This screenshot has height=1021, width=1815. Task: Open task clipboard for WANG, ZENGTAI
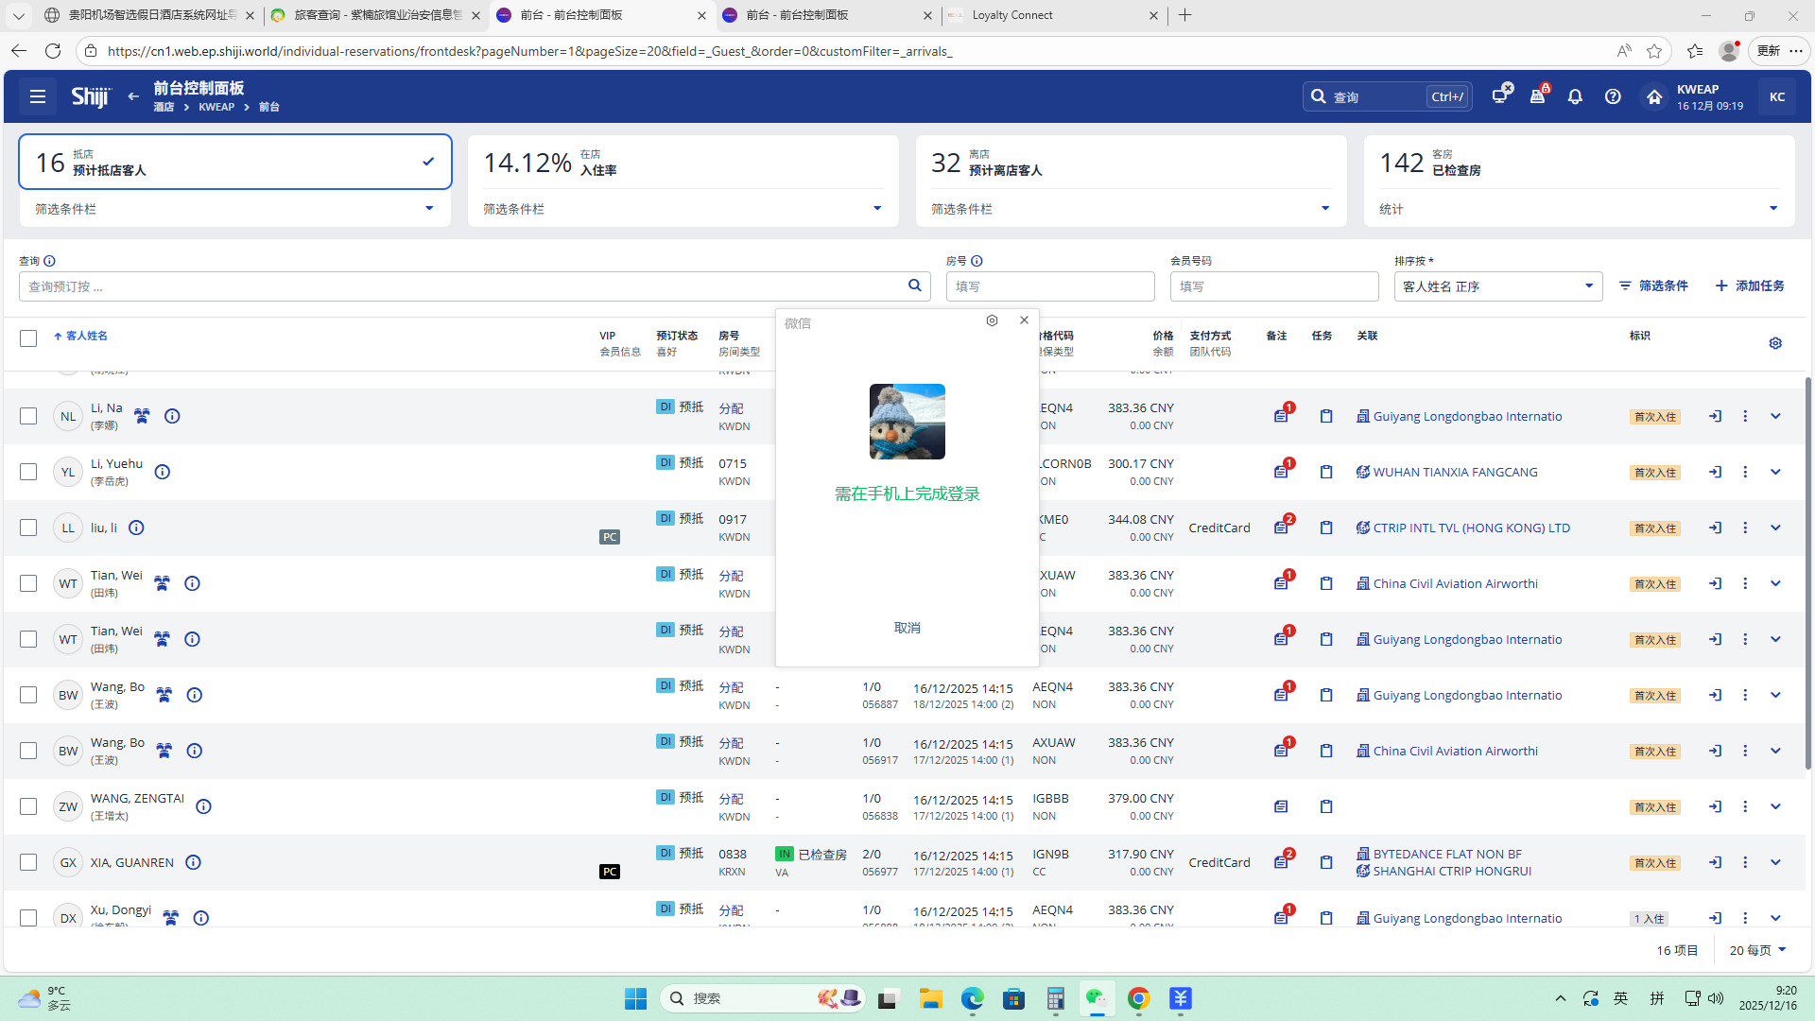pos(1326,806)
